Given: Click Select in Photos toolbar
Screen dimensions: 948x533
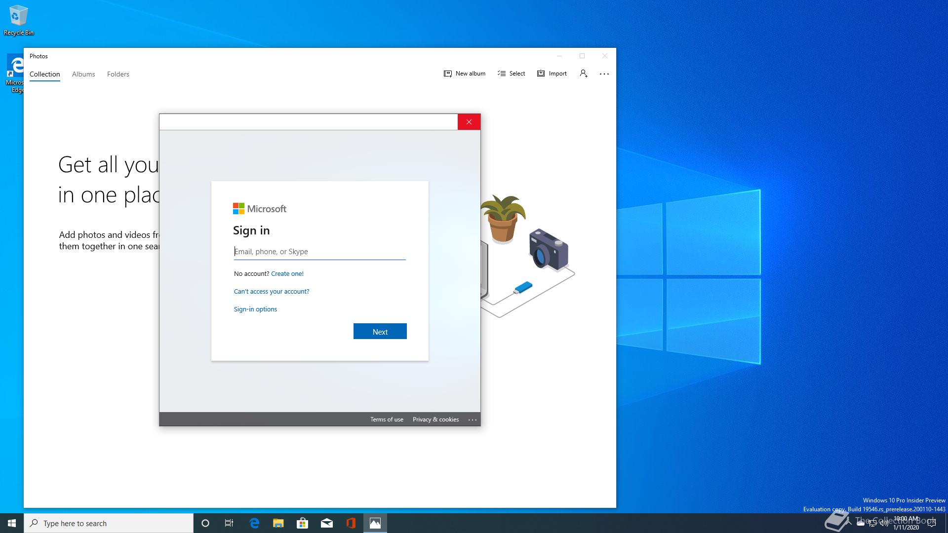Looking at the screenshot, I should (x=512, y=74).
